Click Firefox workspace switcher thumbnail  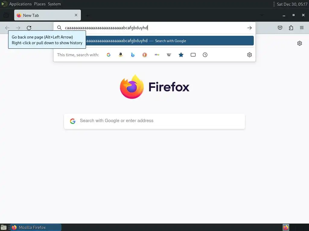coord(286,227)
